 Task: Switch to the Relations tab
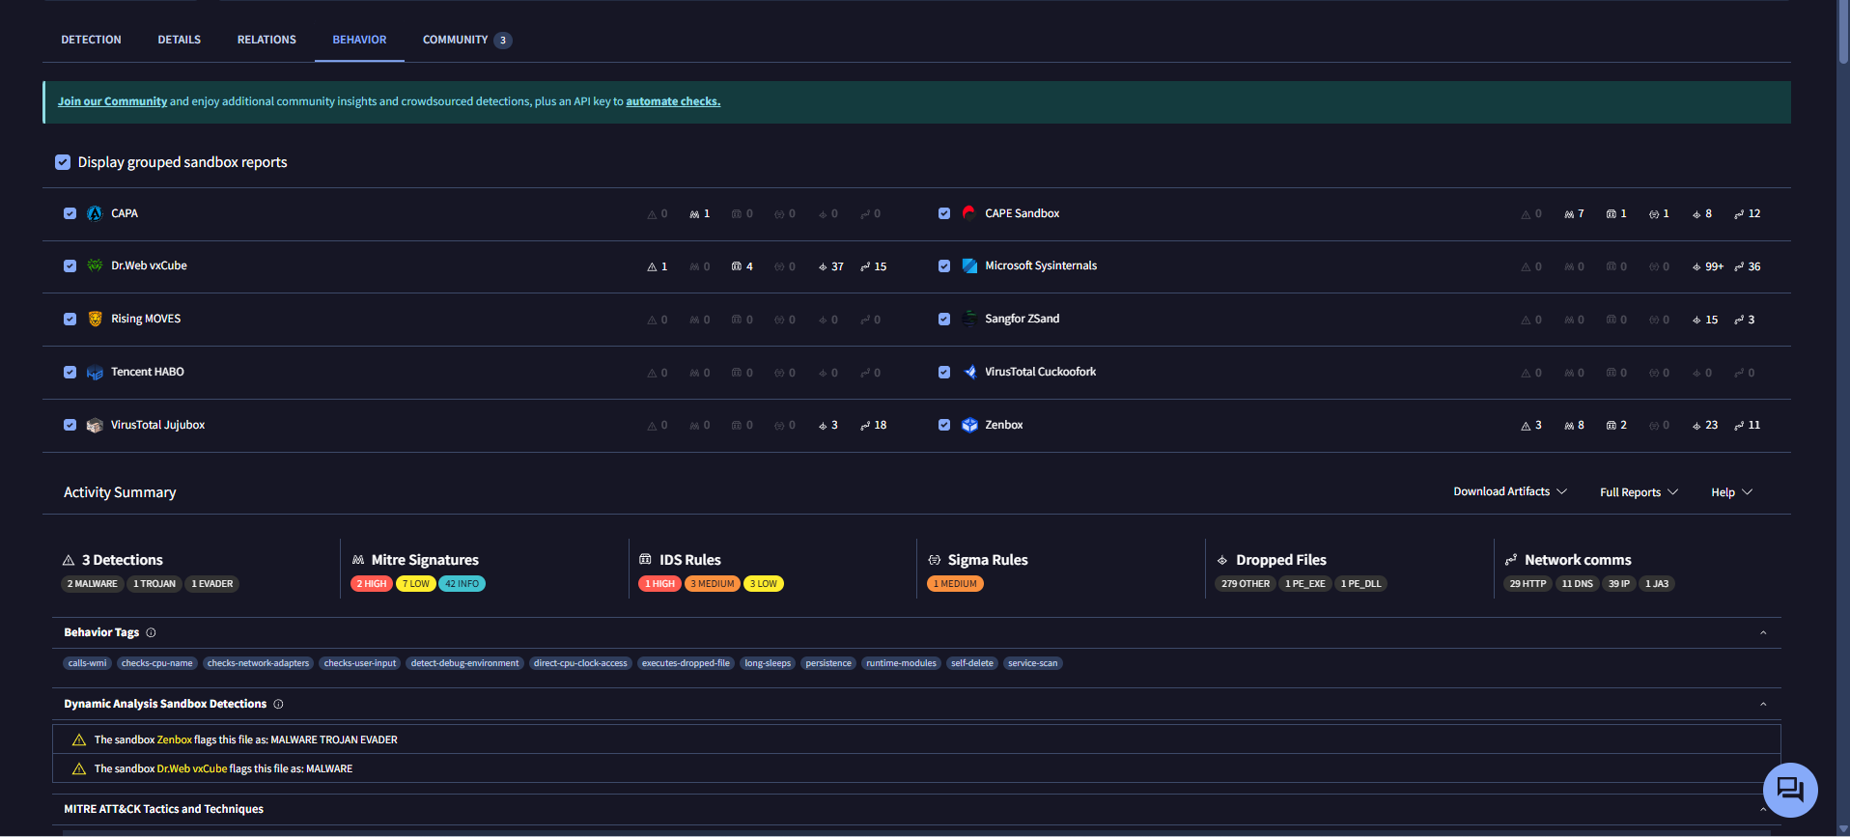click(266, 40)
